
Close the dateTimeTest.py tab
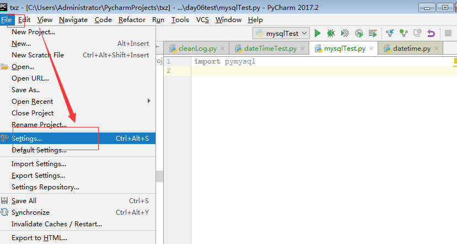coord(302,49)
